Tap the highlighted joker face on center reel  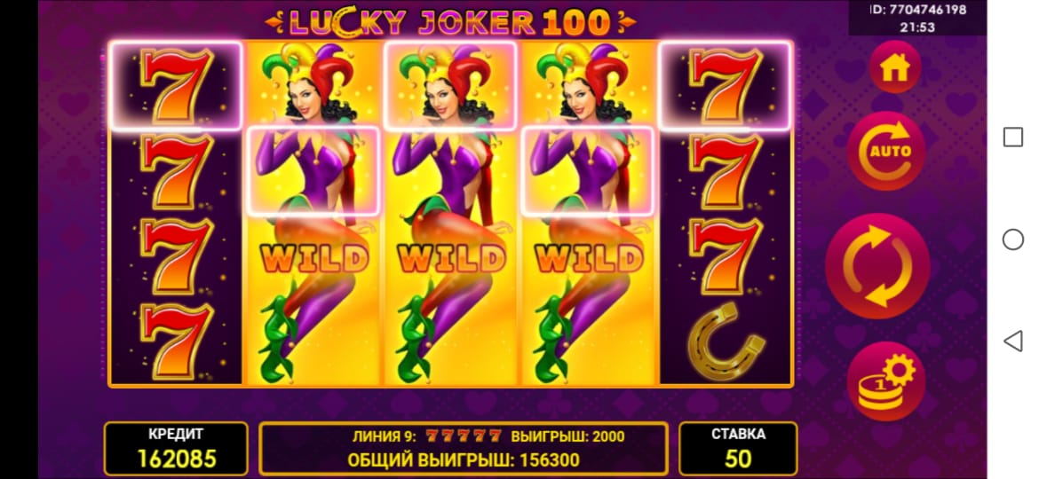pyautogui.click(x=450, y=84)
